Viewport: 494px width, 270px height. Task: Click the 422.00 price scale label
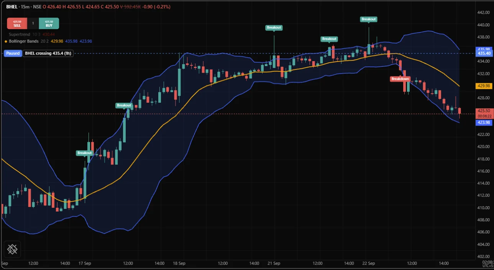pyautogui.click(x=484, y=134)
